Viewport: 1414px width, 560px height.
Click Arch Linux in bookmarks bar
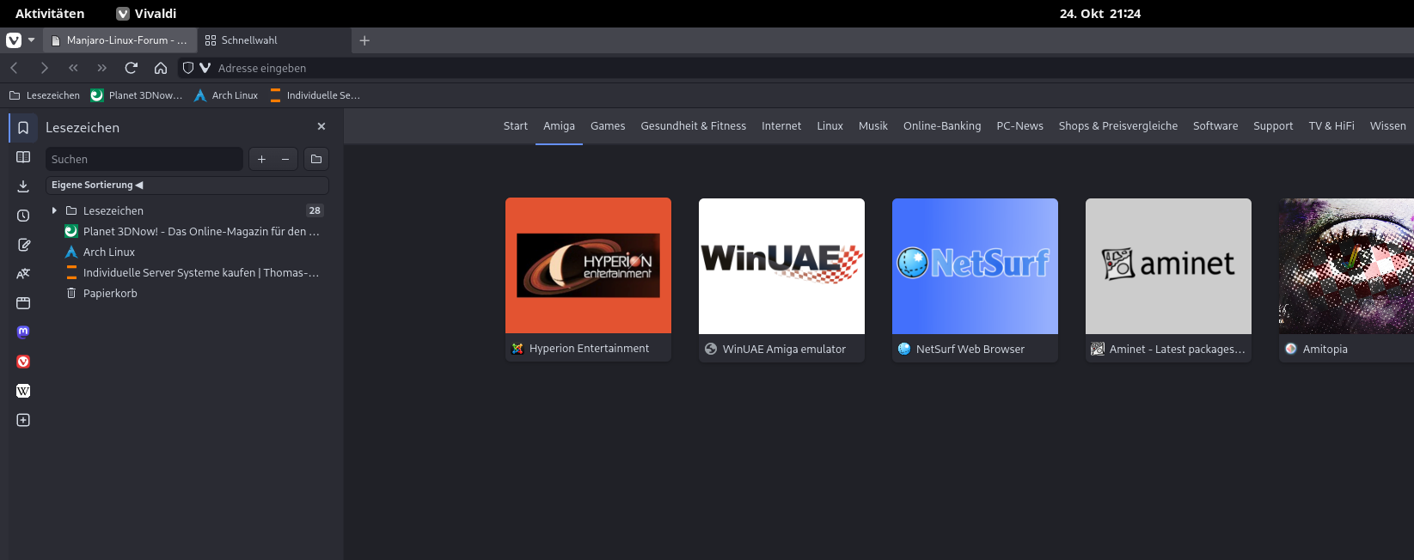226,95
